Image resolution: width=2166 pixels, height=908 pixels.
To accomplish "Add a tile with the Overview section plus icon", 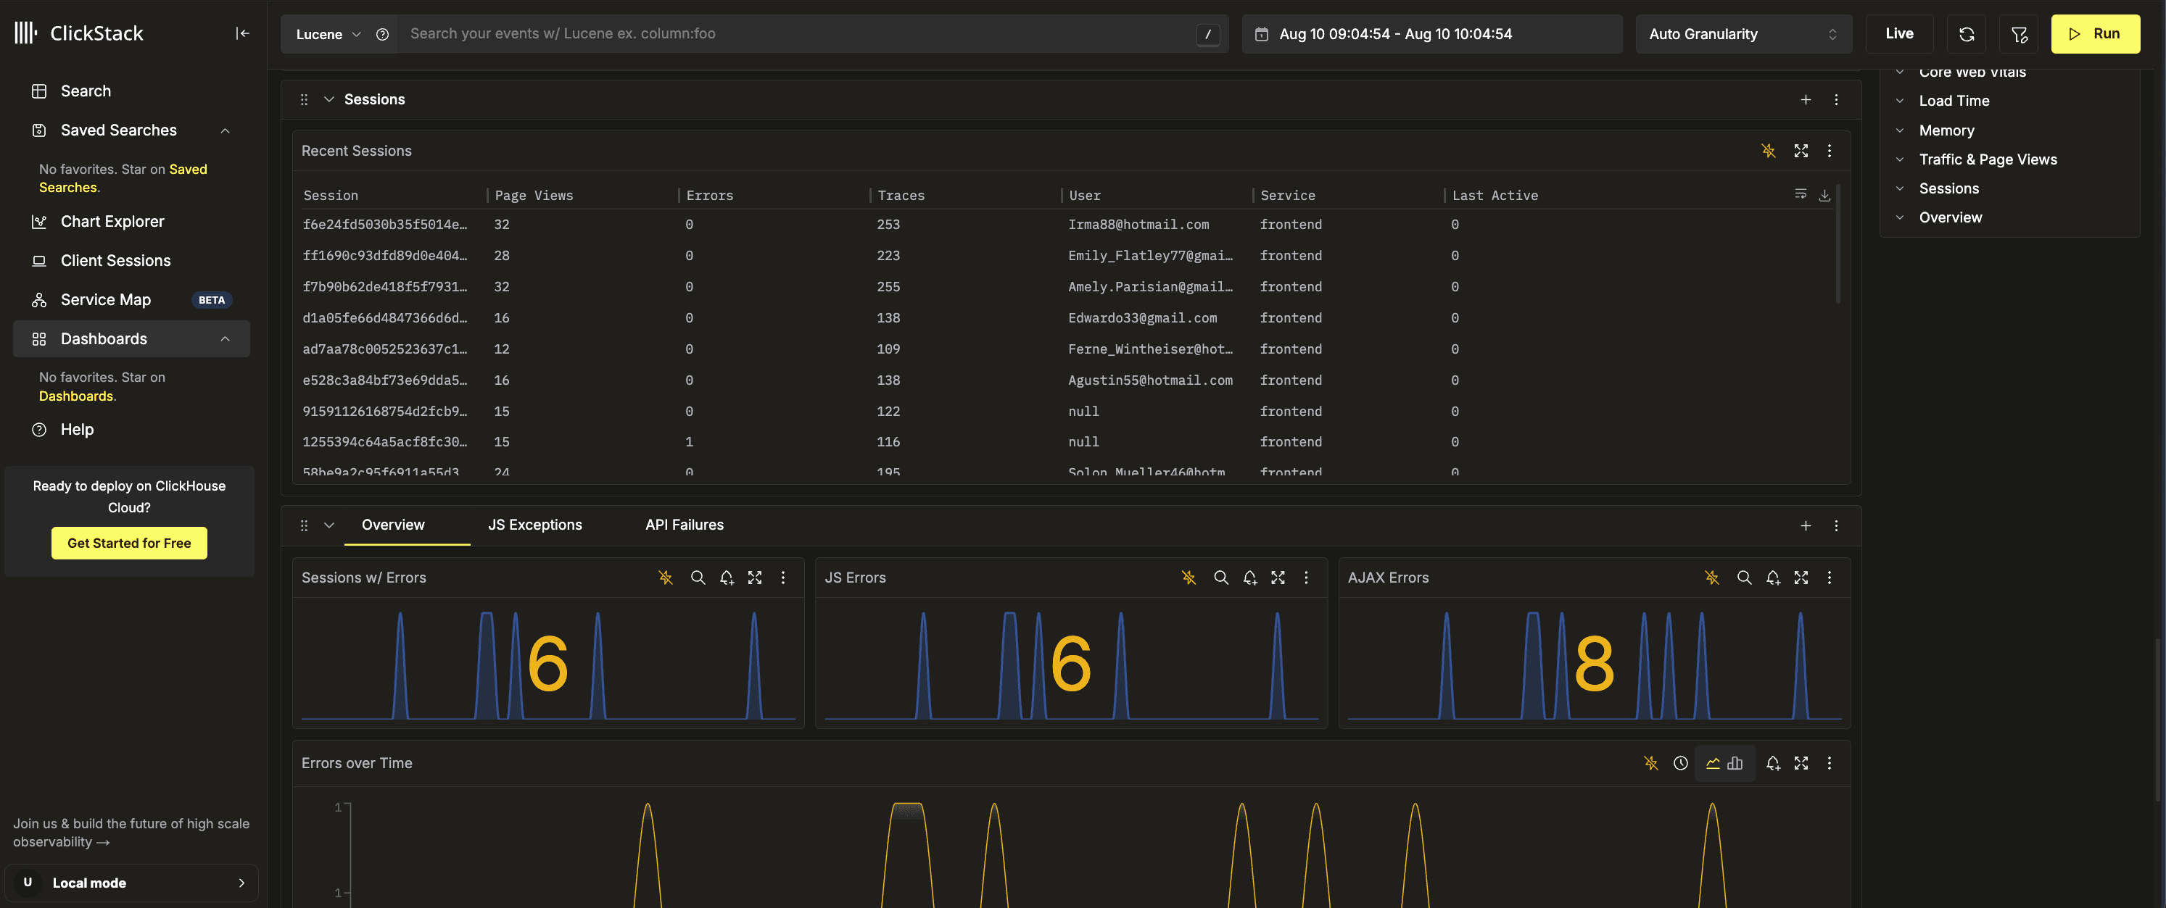I will click(x=1806, y=526).
